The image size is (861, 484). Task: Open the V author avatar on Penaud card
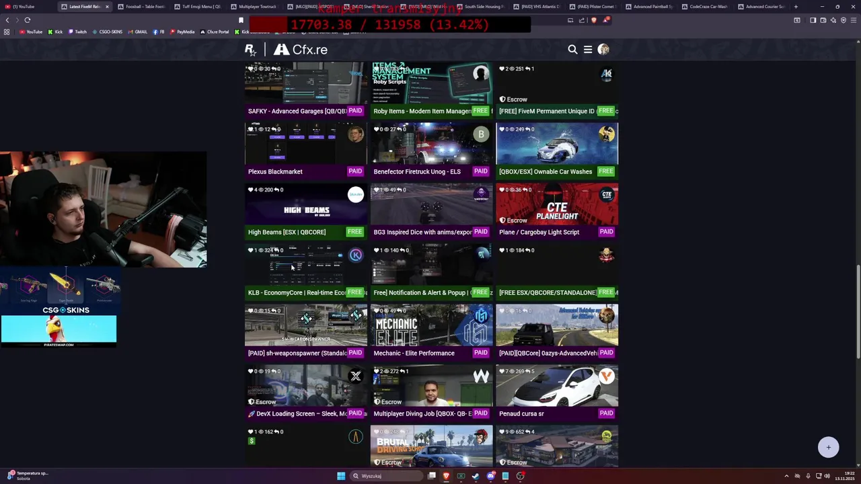607,376
